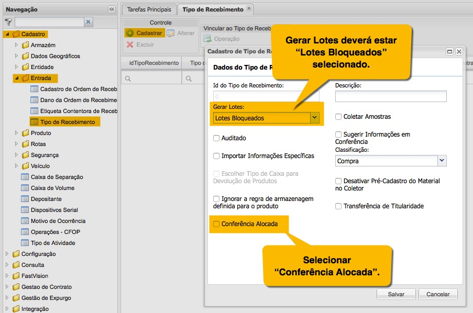
Task: Collapse the Navegação panel with the double-chevron icon
Action: (x=112, y=9)
